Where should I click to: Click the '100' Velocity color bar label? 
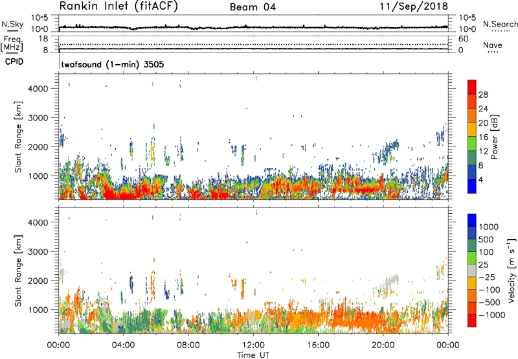click(x=486, y=252)
